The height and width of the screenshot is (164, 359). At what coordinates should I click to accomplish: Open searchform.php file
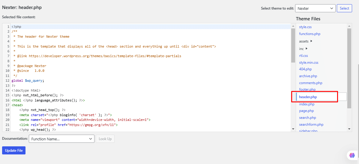tap(311, 124)
